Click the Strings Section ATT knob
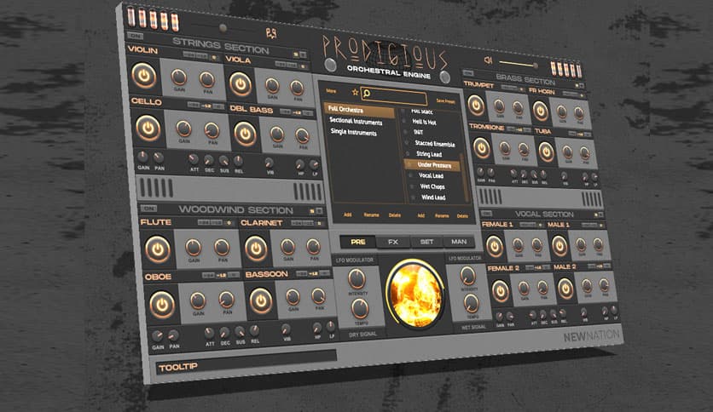The height and width of the screenshot is (412, 713). [x=194, y=160]
